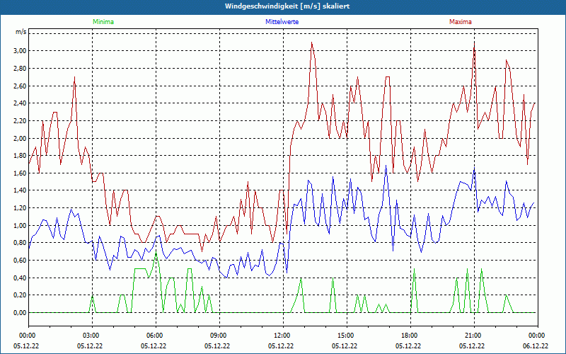This screenshot has width=566, height=354.
Task: Click the green minima peak near 06:00
Action: pyautogui.click(x=156, y=252)
